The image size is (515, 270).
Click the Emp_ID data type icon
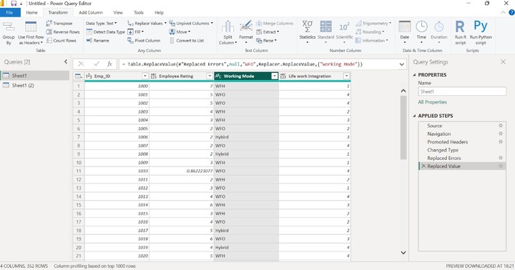point(89,76)
